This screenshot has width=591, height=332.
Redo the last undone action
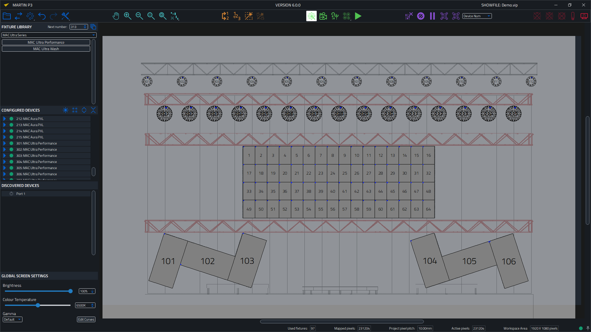pyautogui.click(x=54, y=16)
